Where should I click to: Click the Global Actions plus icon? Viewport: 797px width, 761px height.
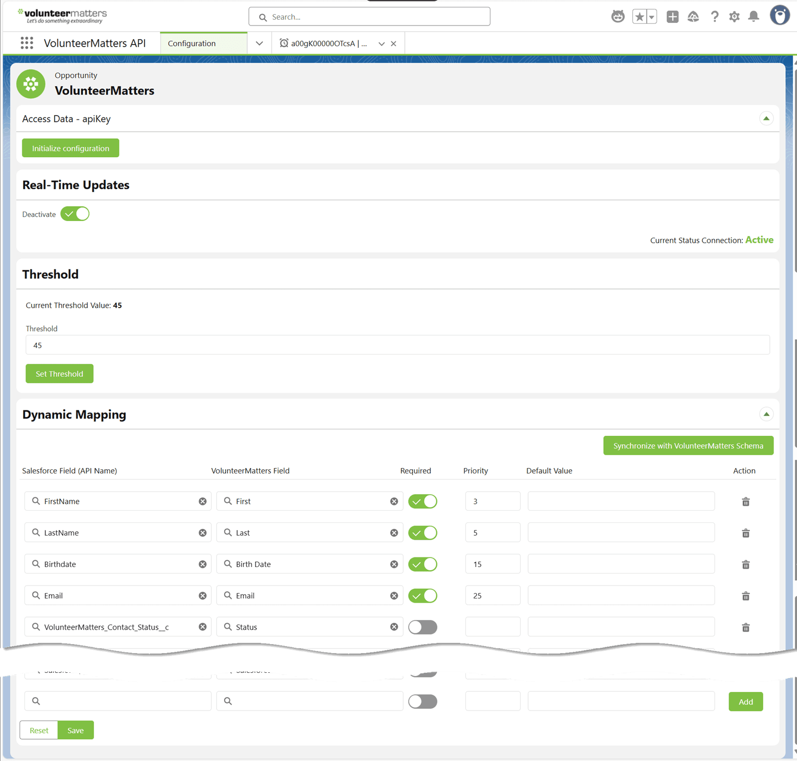(x=672, y=16)
